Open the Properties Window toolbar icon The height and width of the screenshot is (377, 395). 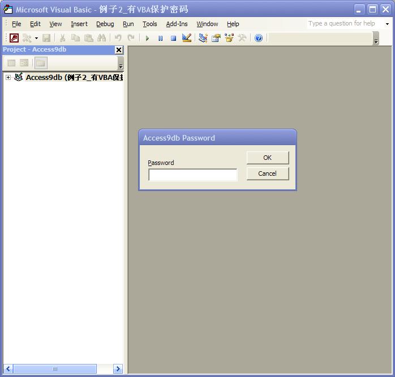point(216,38)
